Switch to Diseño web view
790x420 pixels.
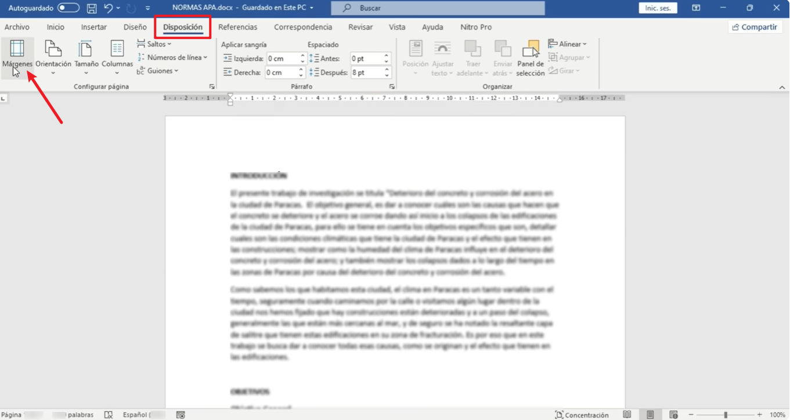click(x=673, y=415)
